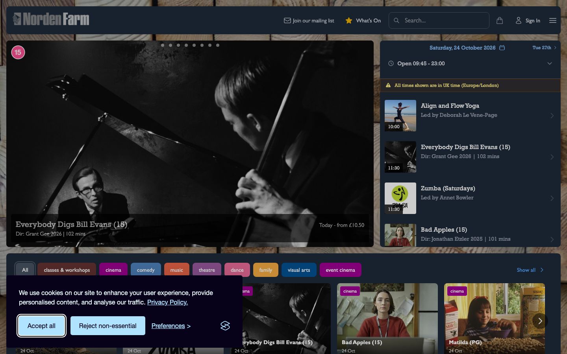Filter events by music

pos(177,270)
